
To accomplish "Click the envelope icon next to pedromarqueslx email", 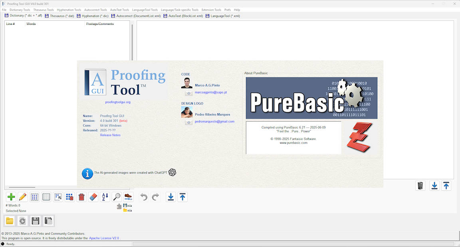I will pos(189,122).
